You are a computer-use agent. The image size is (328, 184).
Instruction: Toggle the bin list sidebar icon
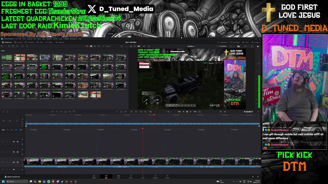click(2, 46)
